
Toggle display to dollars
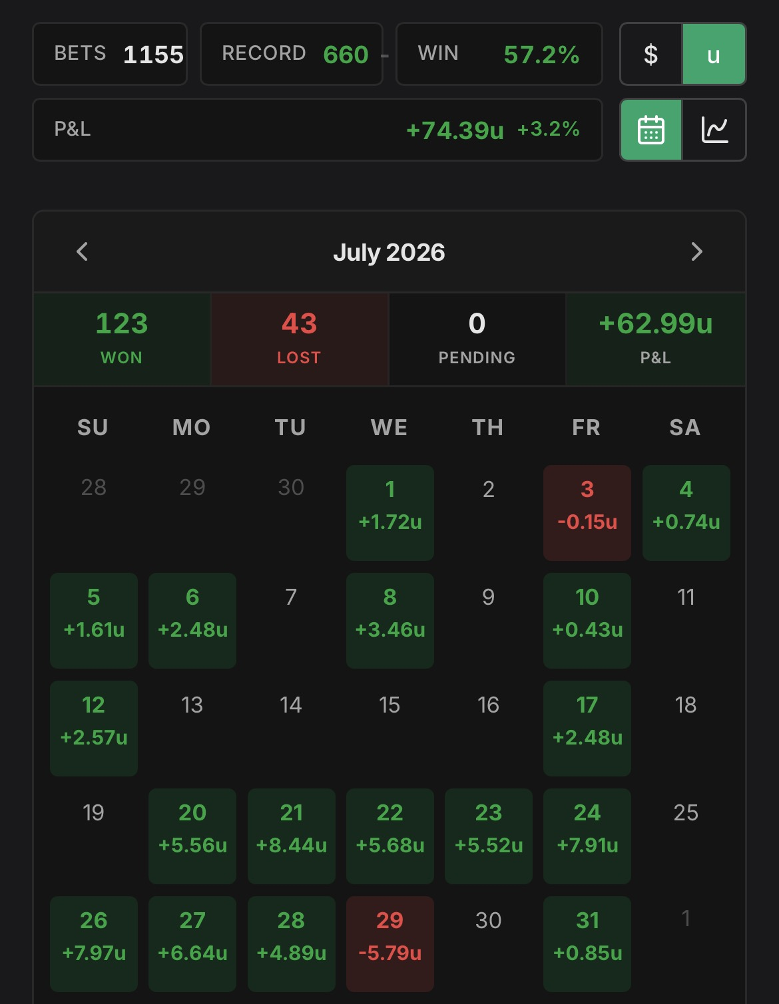click(x=650, y=54)
